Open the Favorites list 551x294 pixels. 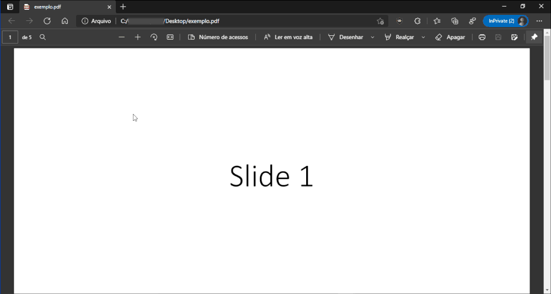tap(437, 21)
